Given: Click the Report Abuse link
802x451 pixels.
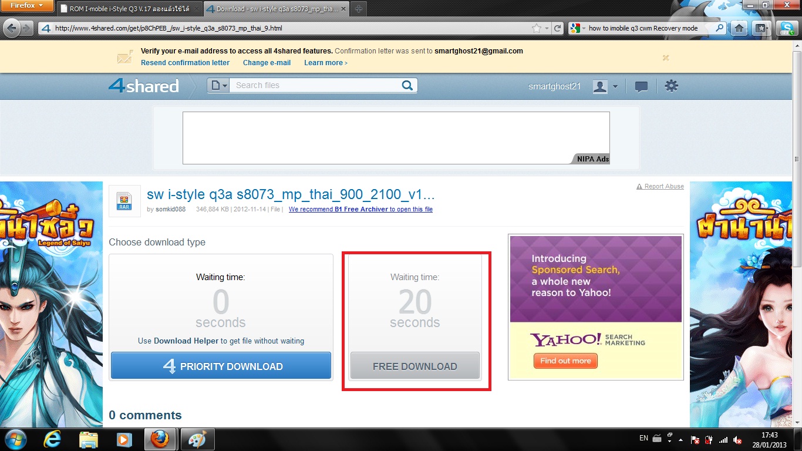Looking at the screenshot, I should (660, 187).
